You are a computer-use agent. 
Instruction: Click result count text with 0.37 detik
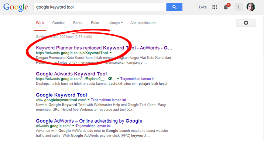(x=64, y=37)
